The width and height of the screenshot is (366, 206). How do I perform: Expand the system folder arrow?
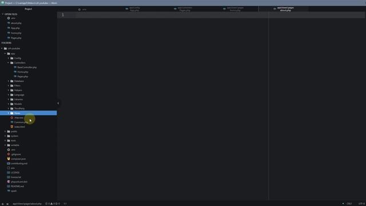5,136
